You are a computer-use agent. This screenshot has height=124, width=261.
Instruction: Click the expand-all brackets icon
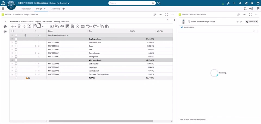point(29,26)
